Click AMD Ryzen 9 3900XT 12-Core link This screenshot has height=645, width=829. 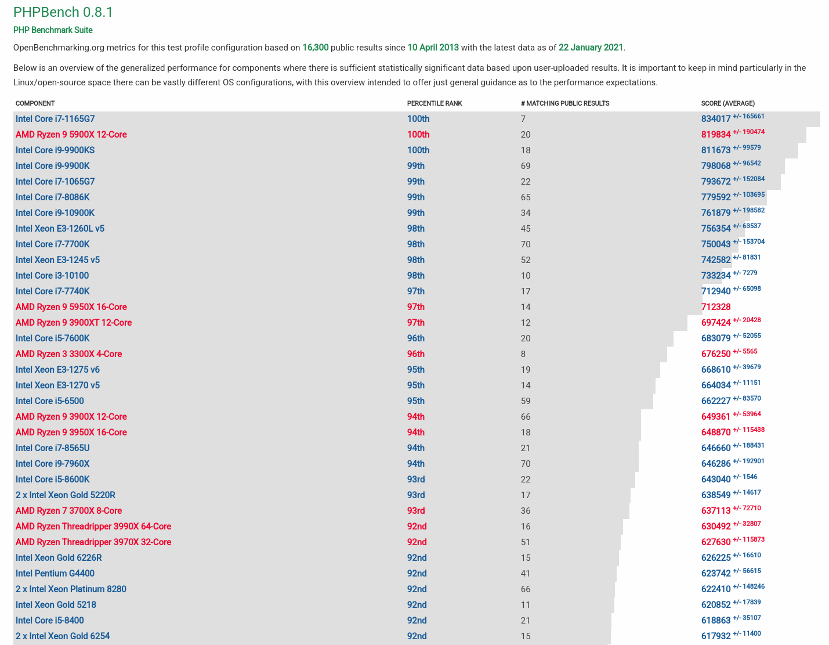pyautogui.click(x=74, y=323)
